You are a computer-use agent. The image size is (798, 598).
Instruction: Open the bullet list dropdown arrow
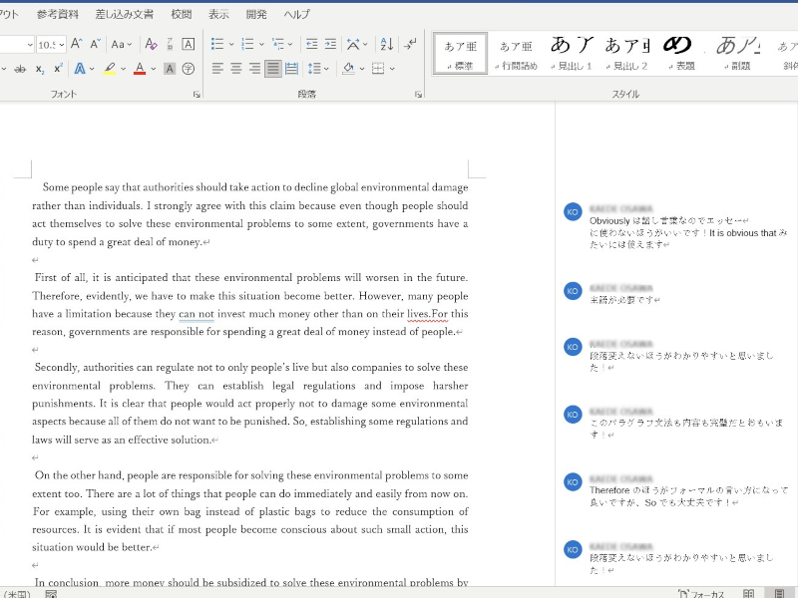(x=231, y=44)
